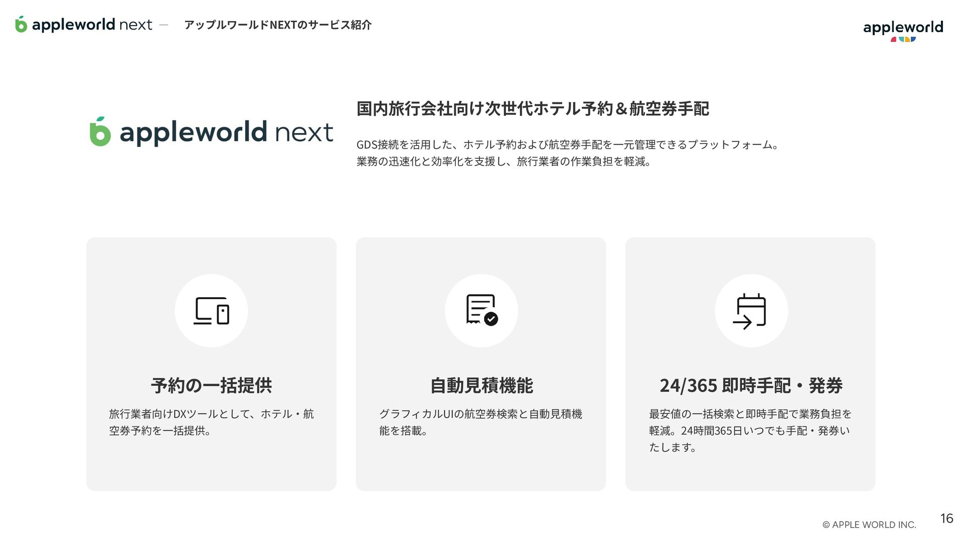The width and height of the screenshot is (963, 542).
Task: Click the large appleworld next logo
Action: [x=211, y=132]
